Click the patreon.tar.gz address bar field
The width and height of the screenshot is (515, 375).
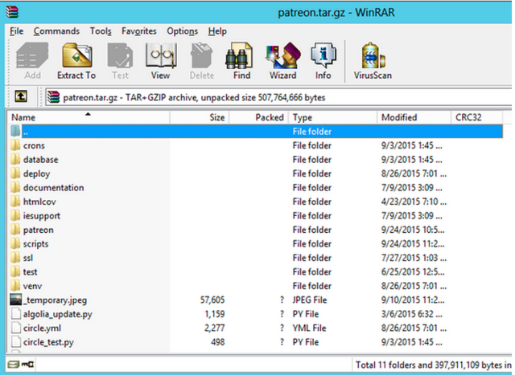point(278,97)
